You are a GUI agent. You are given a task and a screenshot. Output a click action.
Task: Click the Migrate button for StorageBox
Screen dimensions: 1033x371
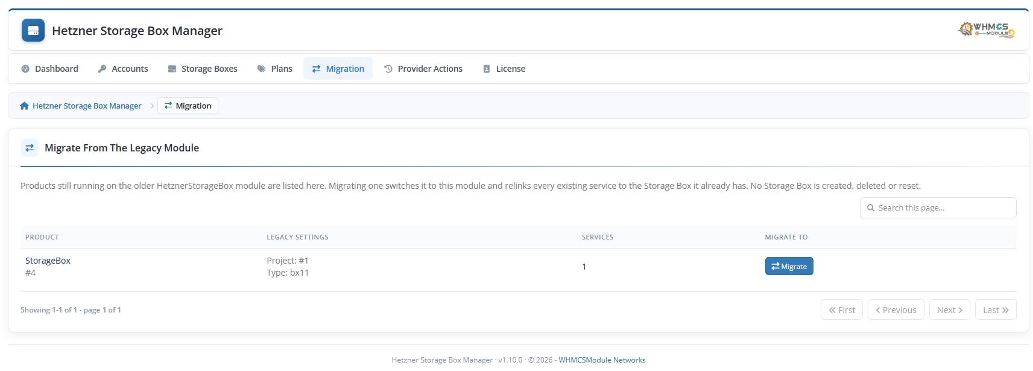coord(789,266)
